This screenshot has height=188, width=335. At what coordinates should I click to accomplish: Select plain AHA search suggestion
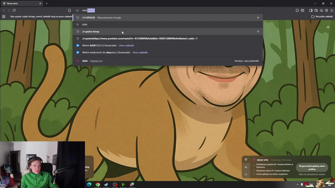[167, 25]
